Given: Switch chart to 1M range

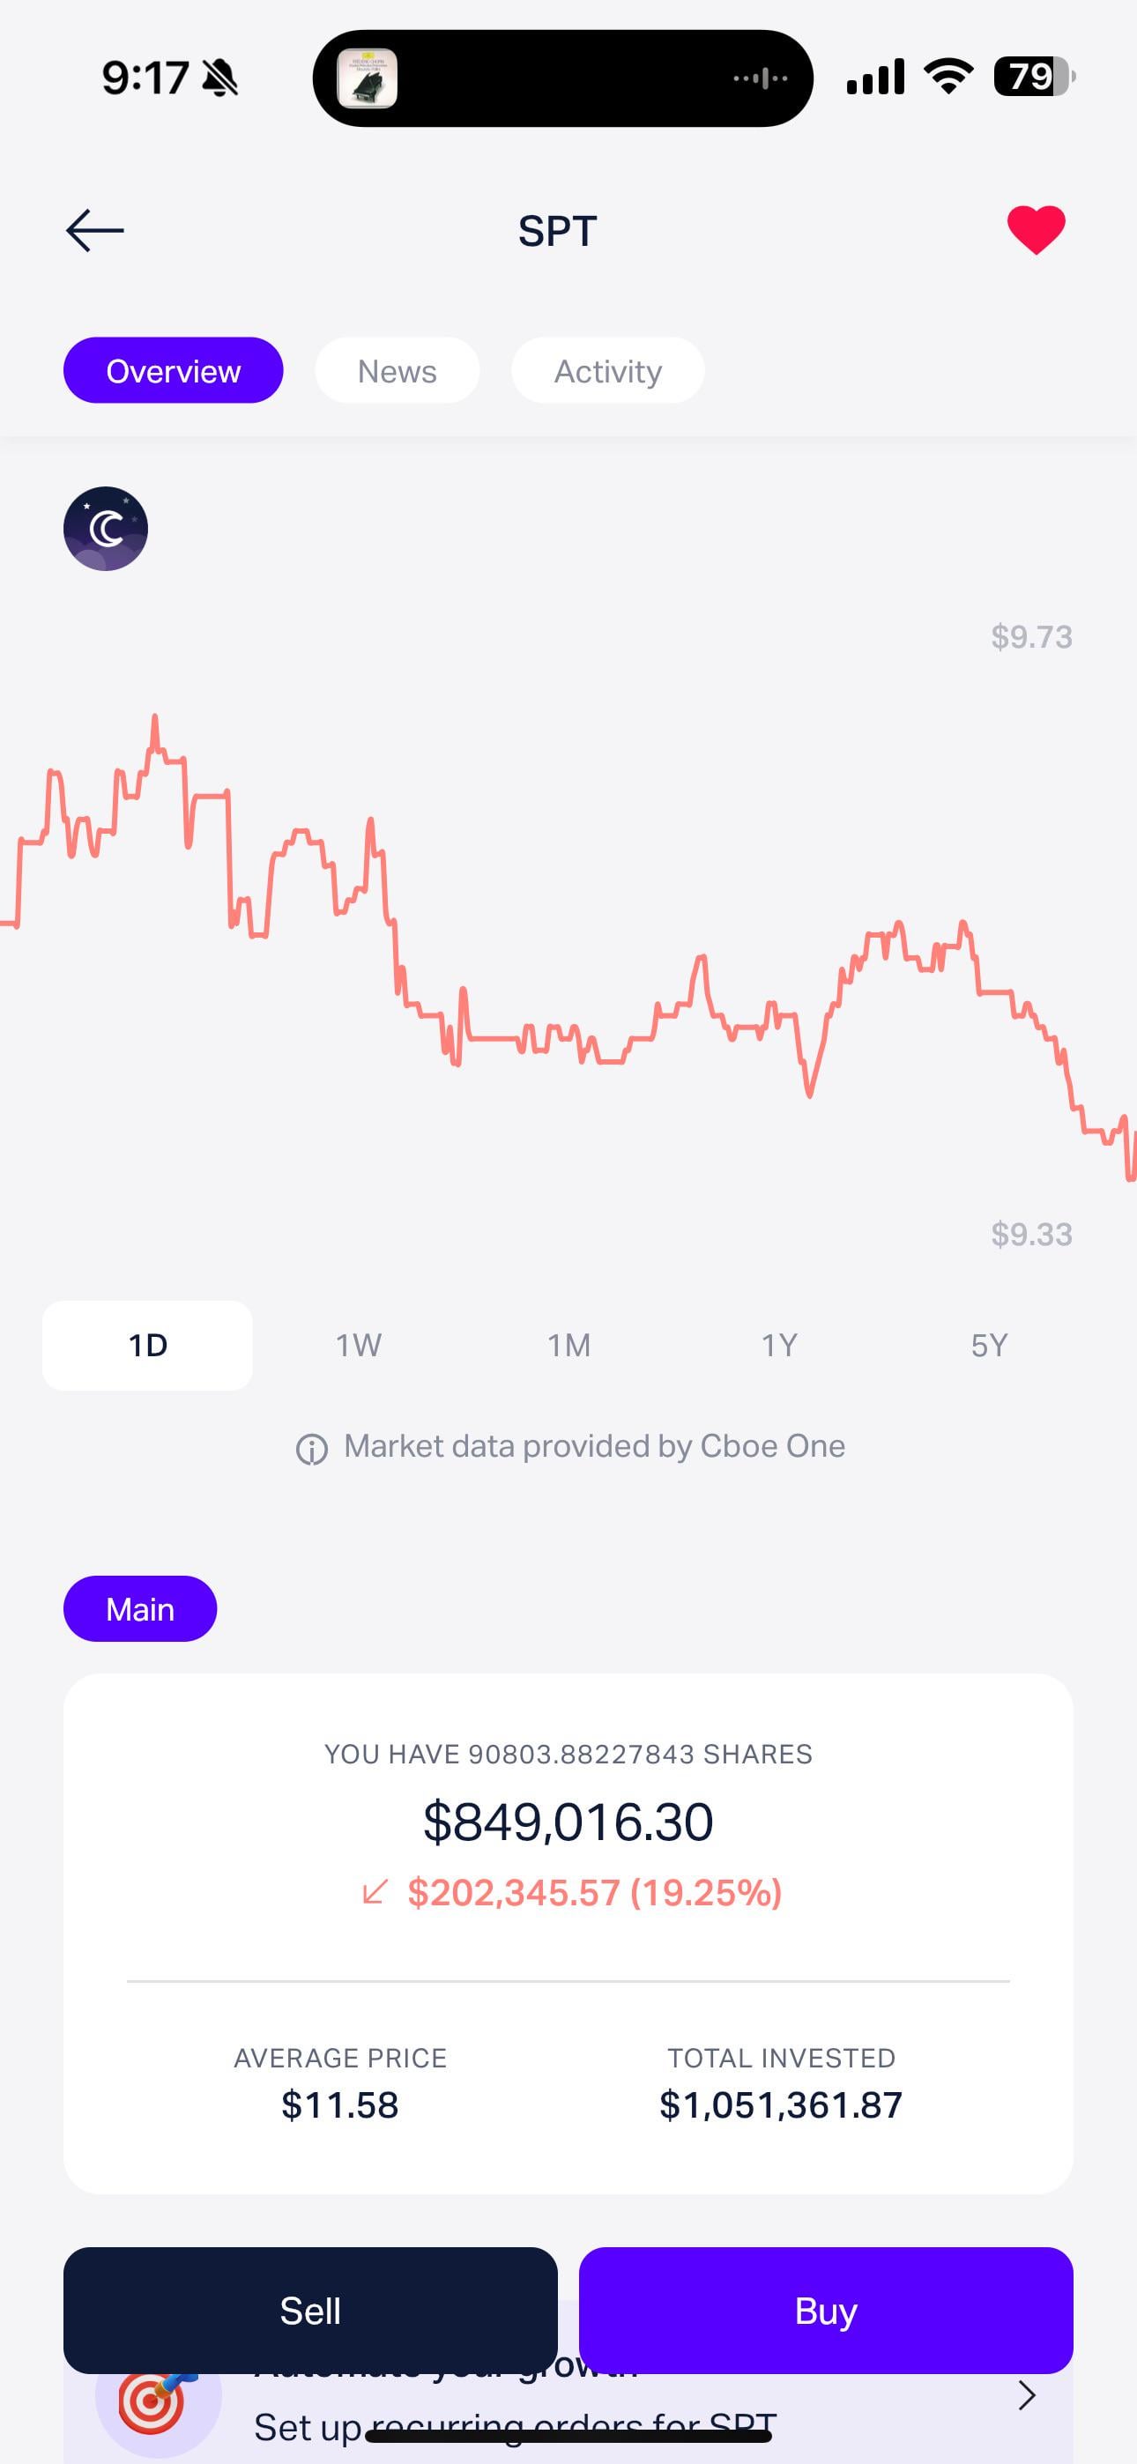Looking at the screenshot, I should tap(568, 1345).
